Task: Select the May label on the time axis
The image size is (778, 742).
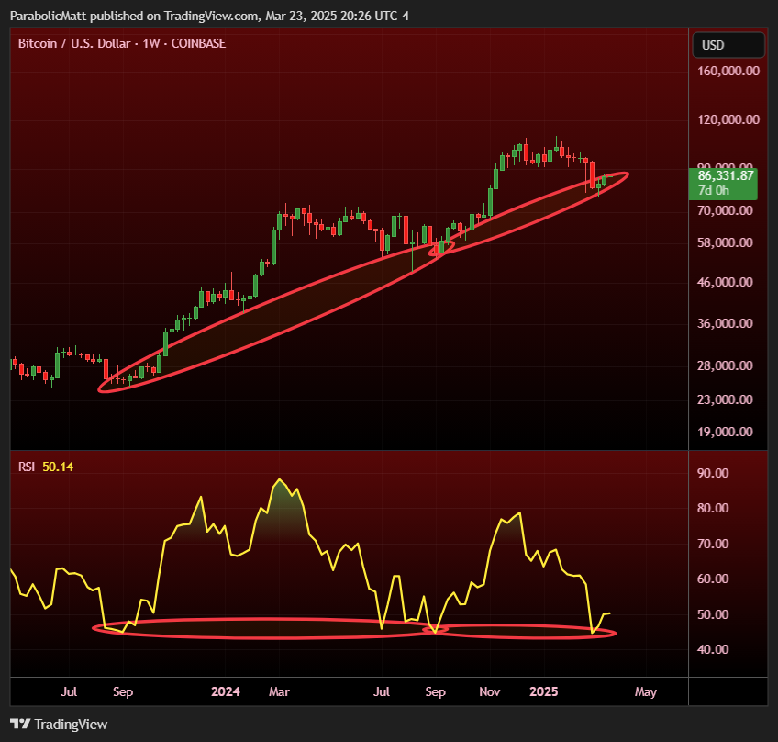Action: click(x=646, y=691)
